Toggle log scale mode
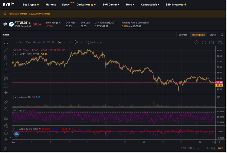This screenshot has width=227, height=153. point(213,148)
